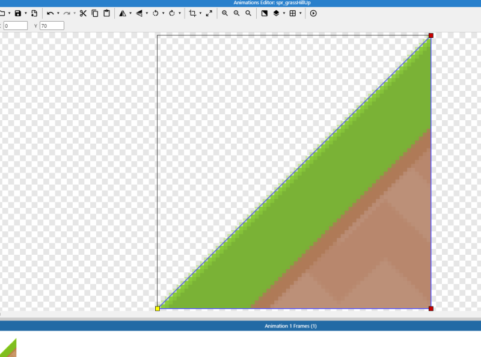The image size is (481, 357).
Task: Rotate the image clockwise
Action: (172, 13)
